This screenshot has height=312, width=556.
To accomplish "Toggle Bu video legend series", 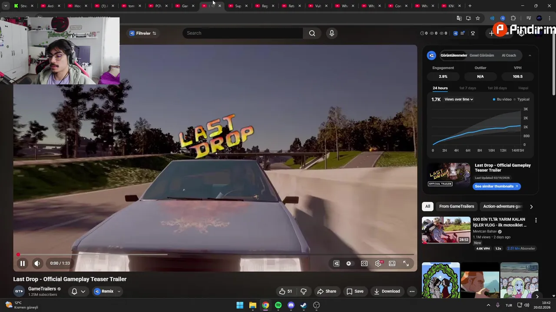I will tap(502, 99).
